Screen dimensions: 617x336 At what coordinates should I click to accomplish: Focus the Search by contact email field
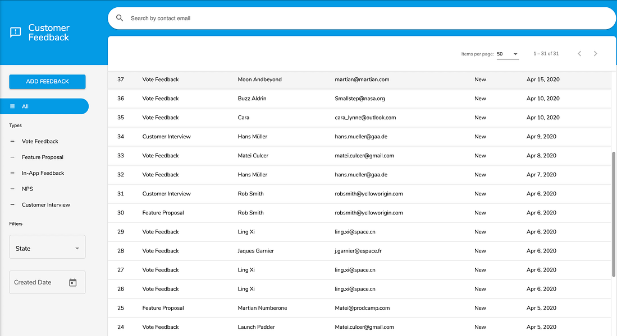[x=362, y=18]
